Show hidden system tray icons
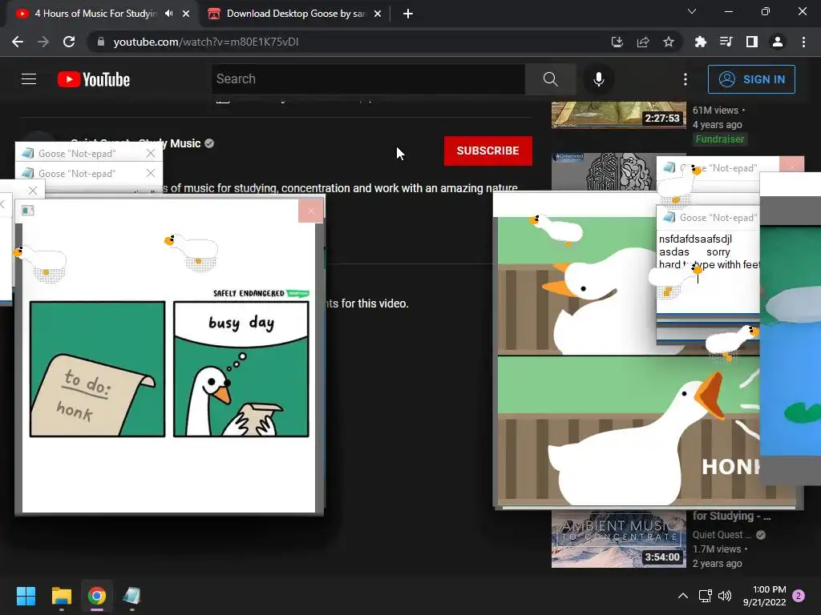 pos(683,596)
